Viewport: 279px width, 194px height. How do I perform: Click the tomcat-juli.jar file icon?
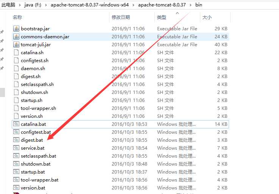tap(16, 45)
